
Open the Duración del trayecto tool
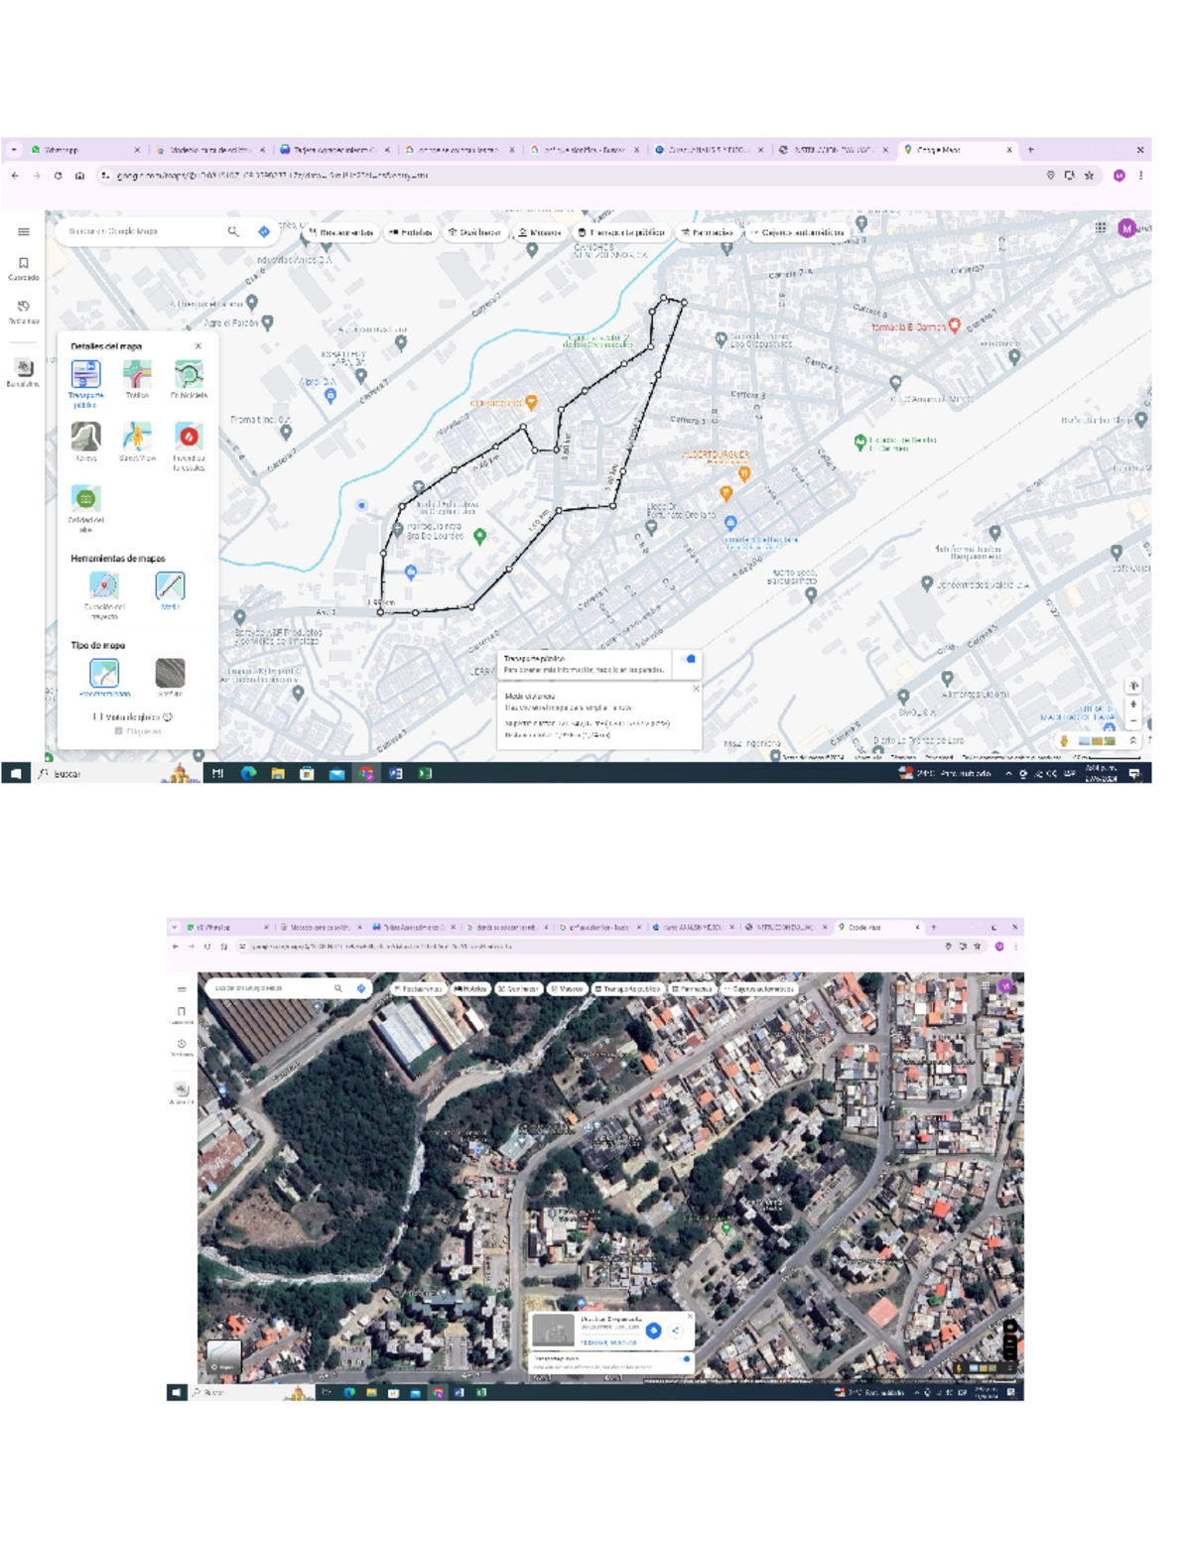[104, 585]
